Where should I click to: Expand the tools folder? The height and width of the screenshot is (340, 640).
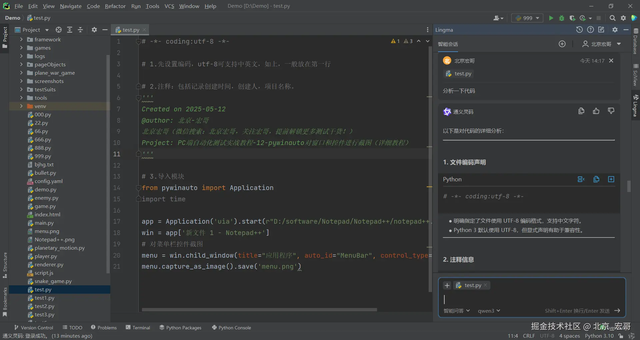[21, 98]
